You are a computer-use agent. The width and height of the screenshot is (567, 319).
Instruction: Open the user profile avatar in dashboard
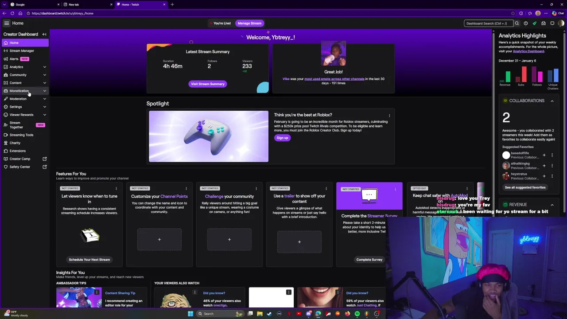coord(561,23)
